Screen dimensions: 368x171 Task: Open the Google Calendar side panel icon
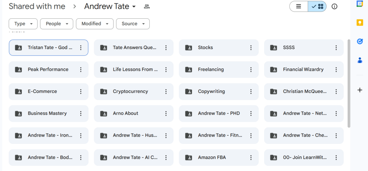point(360,3)
